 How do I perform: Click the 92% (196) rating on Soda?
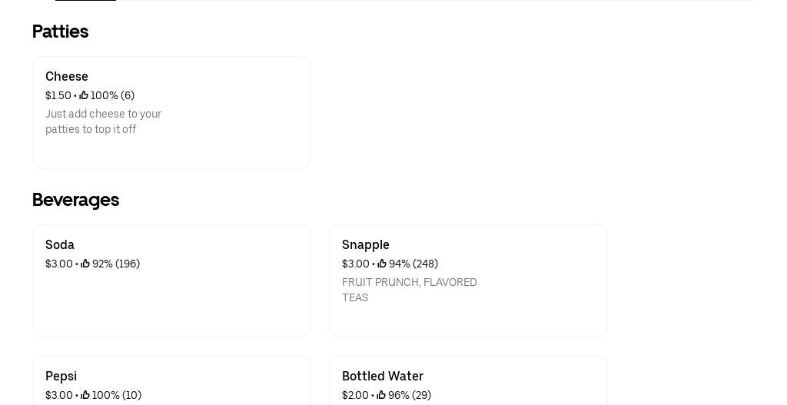coord(116,264)
